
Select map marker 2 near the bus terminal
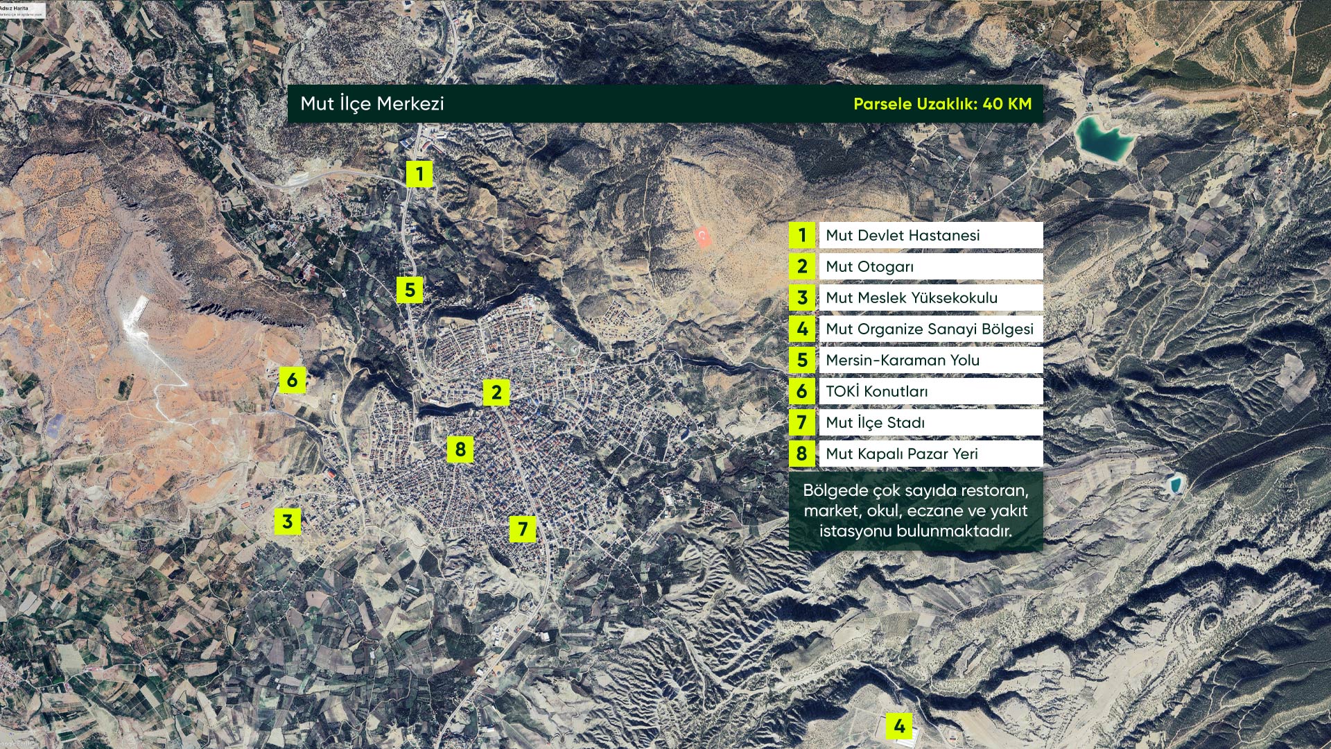tap(496, 393)
